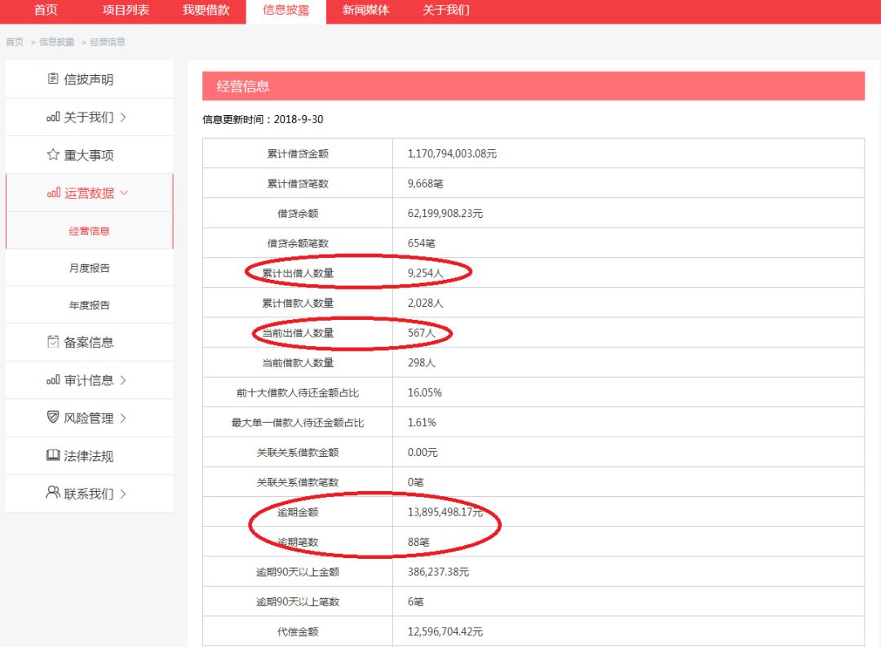This screenshot has width=881, height=647.
Task: Click the bar chart icon beside 关于我们
Action: click(52, 117)
